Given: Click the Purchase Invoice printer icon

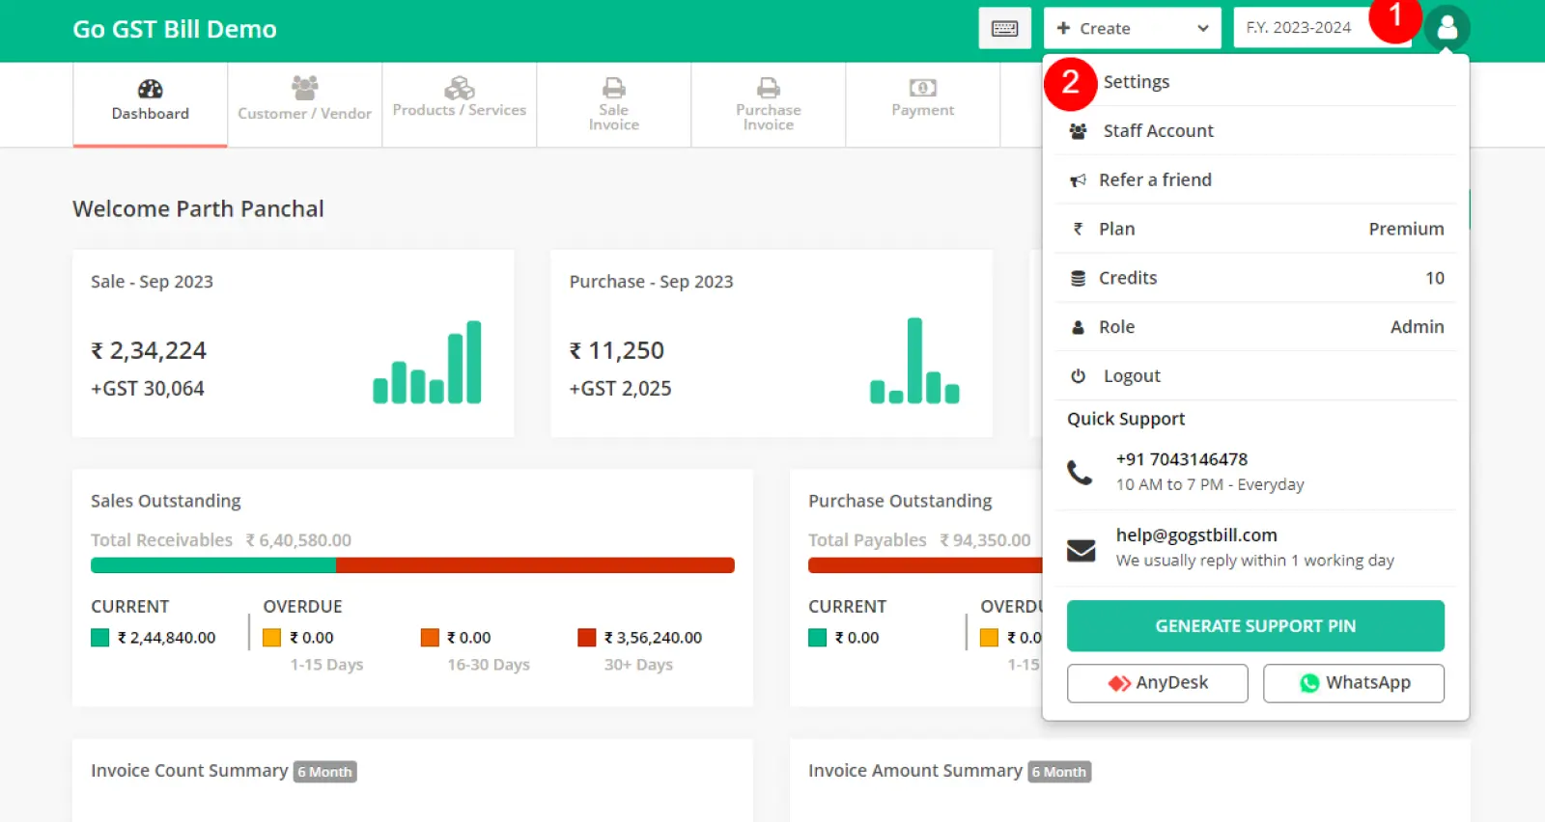Looking at the screenshot, I should (x=769, y=88).
